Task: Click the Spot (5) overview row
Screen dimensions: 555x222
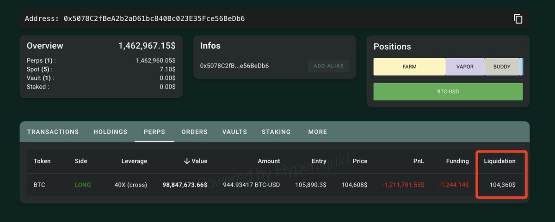Action: coord(101,69)
